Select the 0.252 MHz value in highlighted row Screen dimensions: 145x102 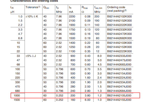[60, 95]
